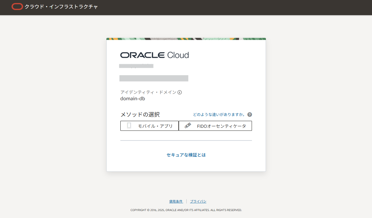The height and width of the screenshot is (218, 372).
Task: Open the プライバシ footer link
Action: point(199,201)
